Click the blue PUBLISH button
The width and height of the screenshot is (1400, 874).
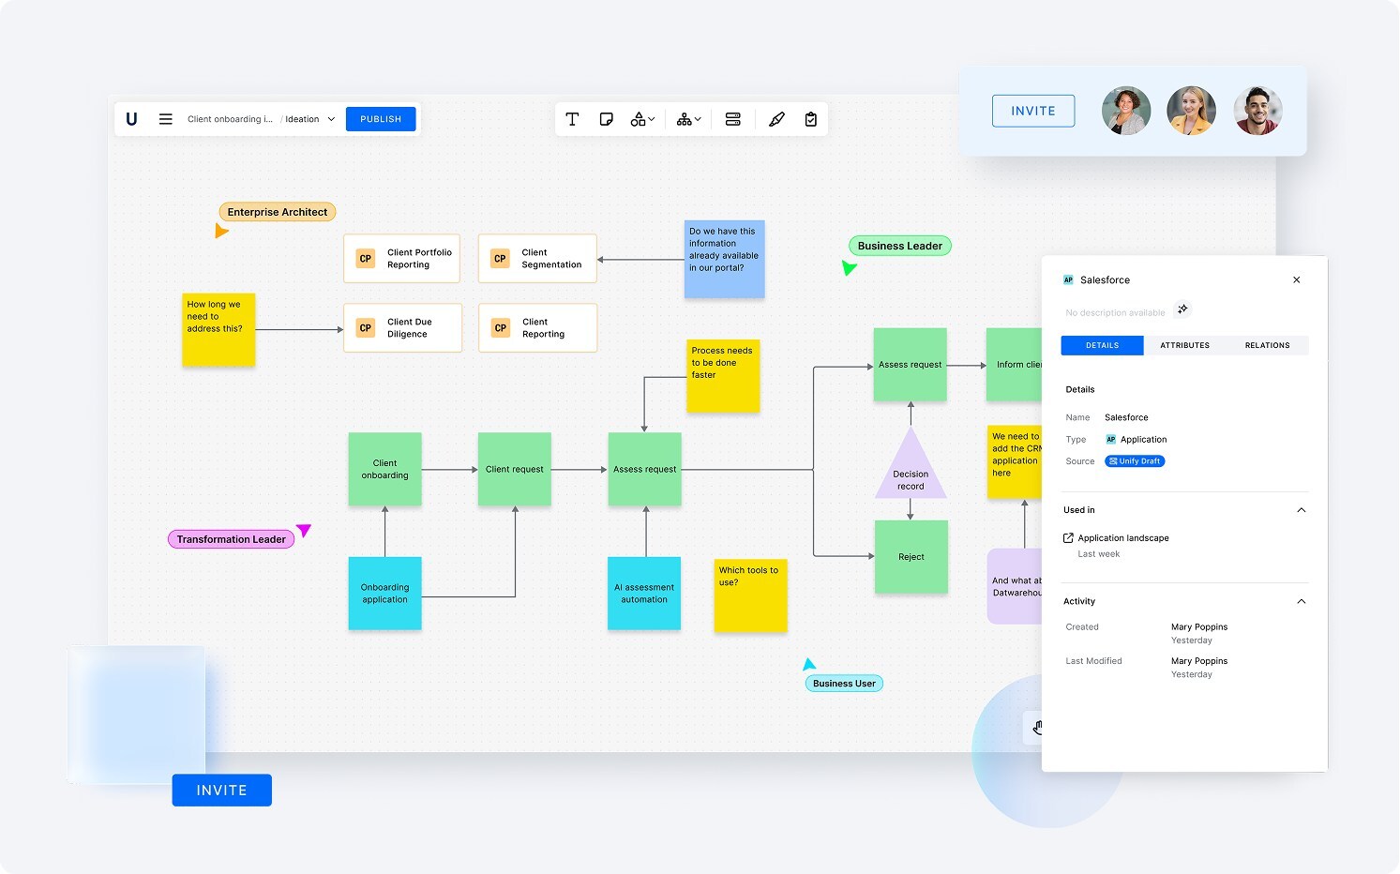[380, 119]
